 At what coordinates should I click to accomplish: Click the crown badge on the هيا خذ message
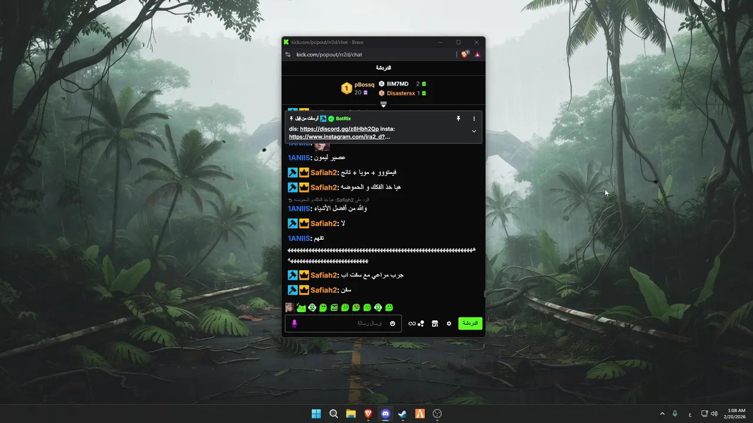point(304,187)
